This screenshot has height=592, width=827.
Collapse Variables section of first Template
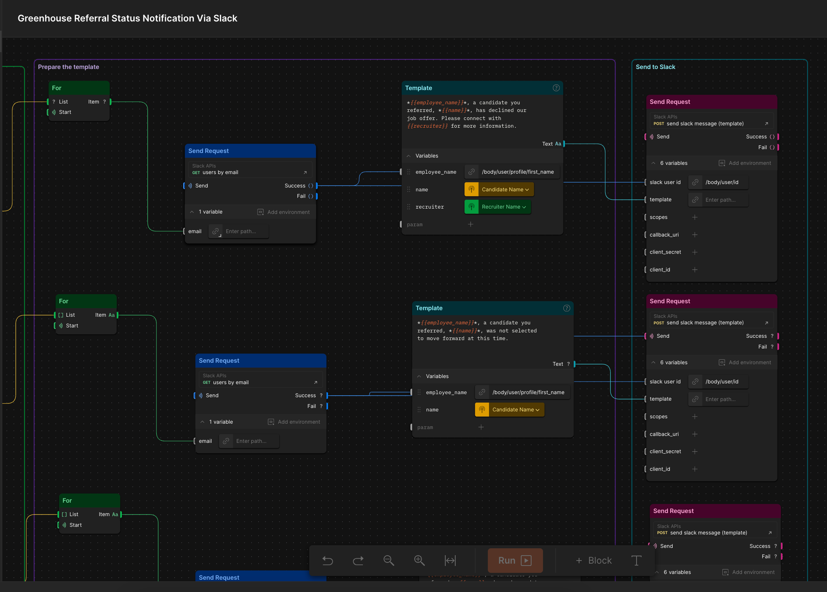pos(409,156)
